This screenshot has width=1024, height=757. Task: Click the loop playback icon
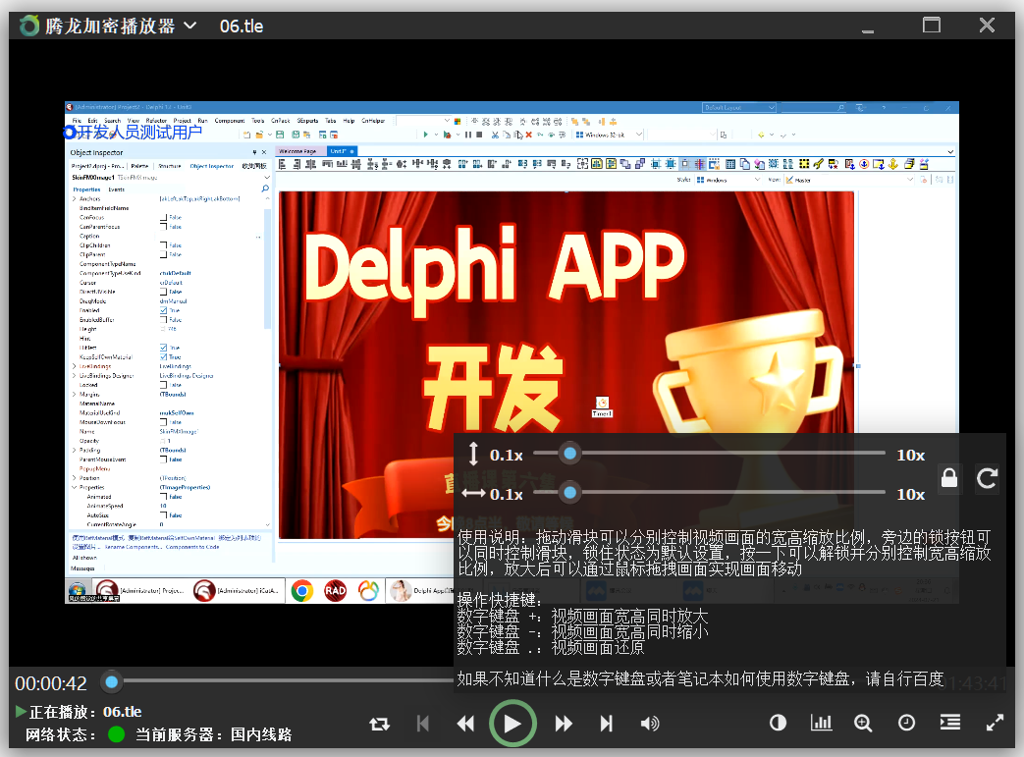click(379, 724)
